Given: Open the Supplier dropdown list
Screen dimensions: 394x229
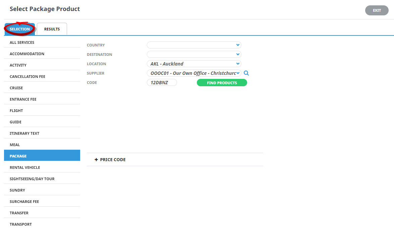Looking at the screenshot, I should [x=194, y=73].
